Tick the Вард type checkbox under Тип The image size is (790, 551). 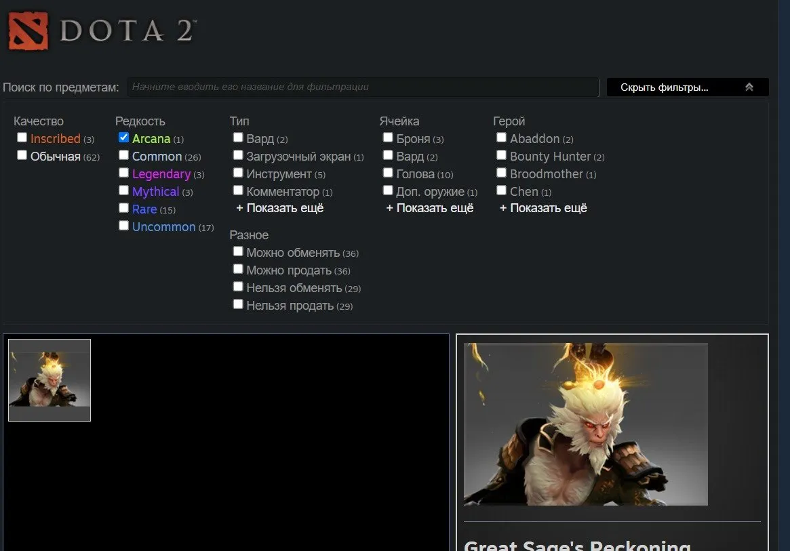click(x=238, y=138)
